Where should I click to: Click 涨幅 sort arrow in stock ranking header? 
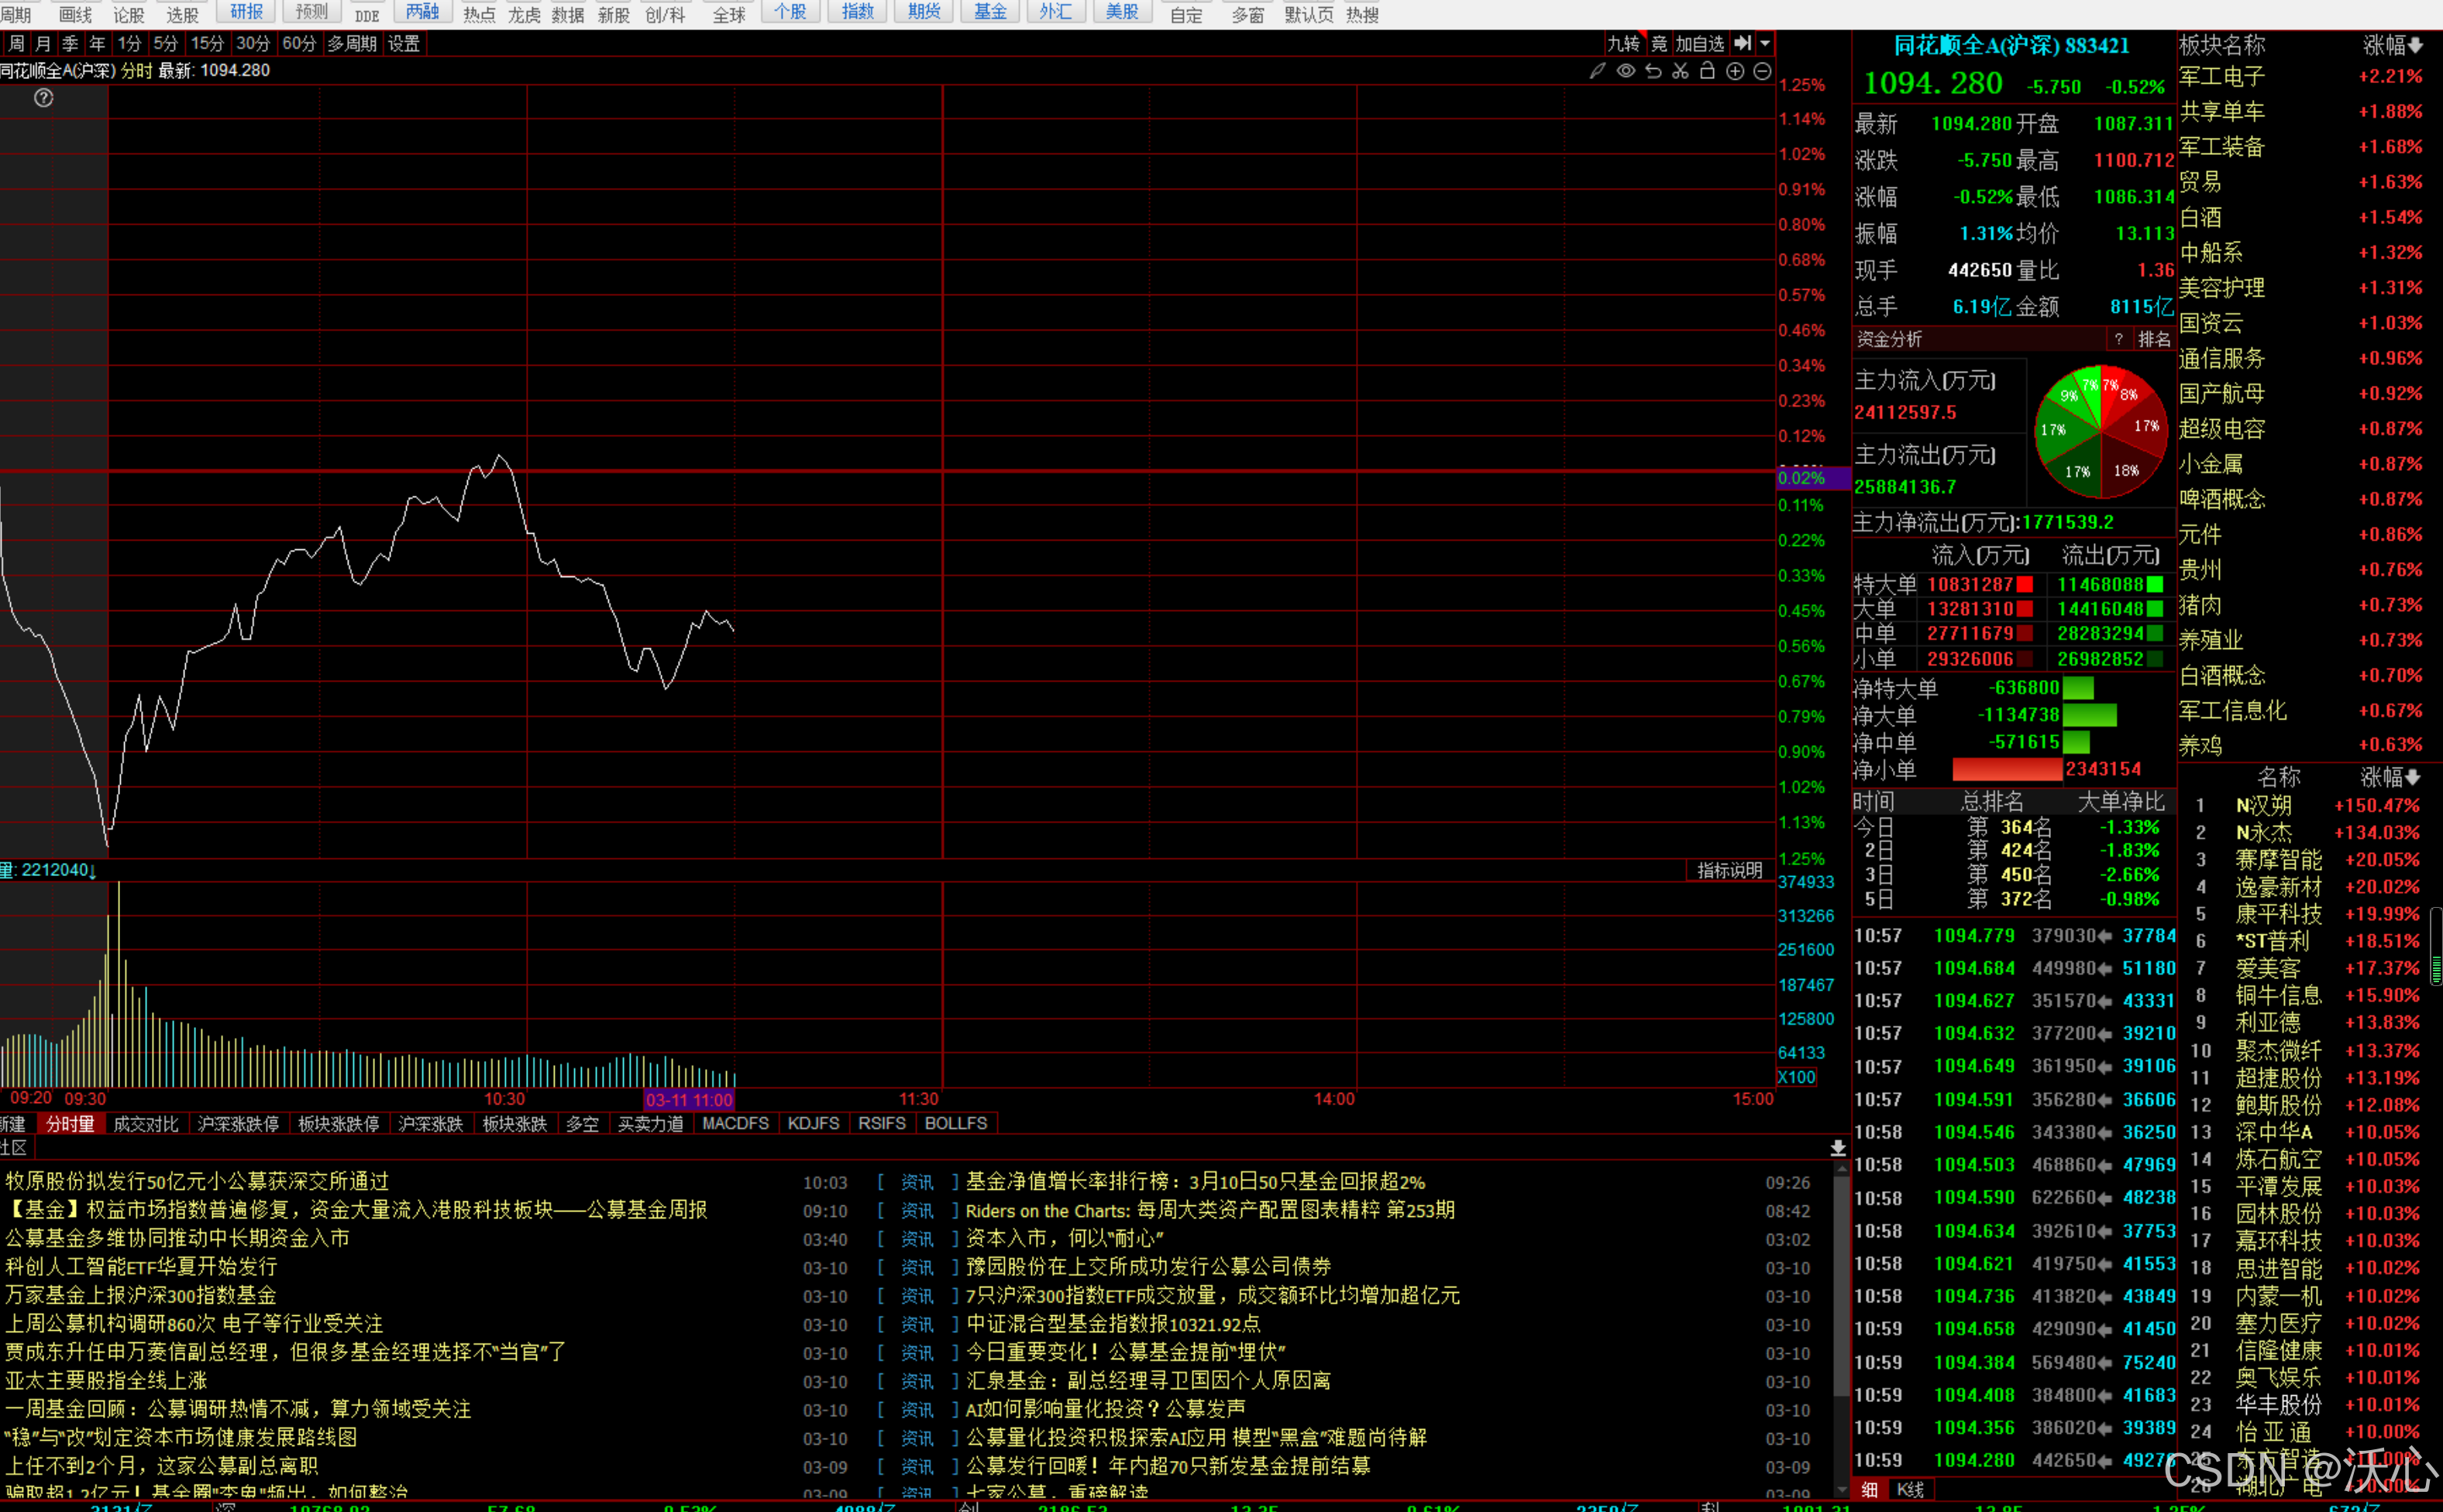click(x=2414, y=777)
